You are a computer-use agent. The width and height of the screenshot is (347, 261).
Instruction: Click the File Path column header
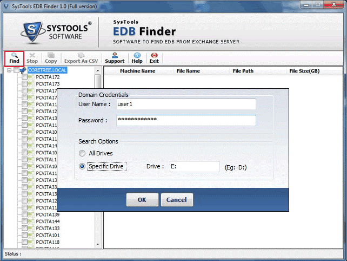(243, 71)
